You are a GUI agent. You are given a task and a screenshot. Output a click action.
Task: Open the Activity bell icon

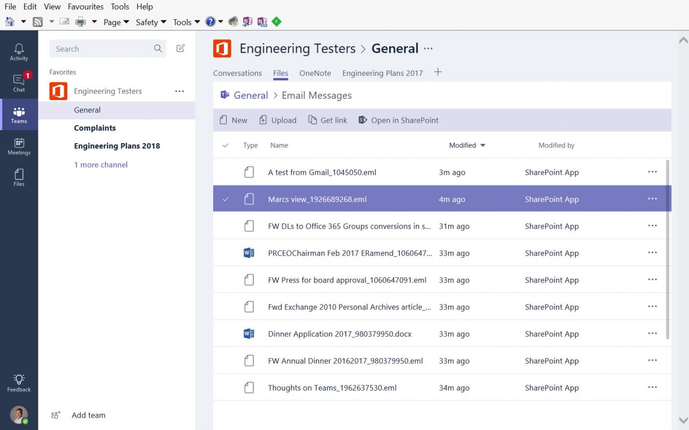(x=19, y=49)
